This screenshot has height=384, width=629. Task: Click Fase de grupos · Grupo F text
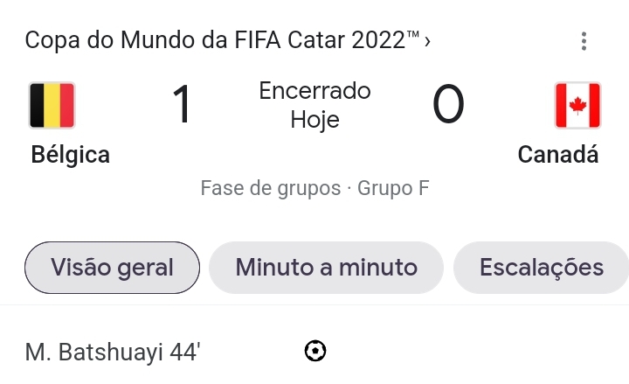(x=314, y=188)
